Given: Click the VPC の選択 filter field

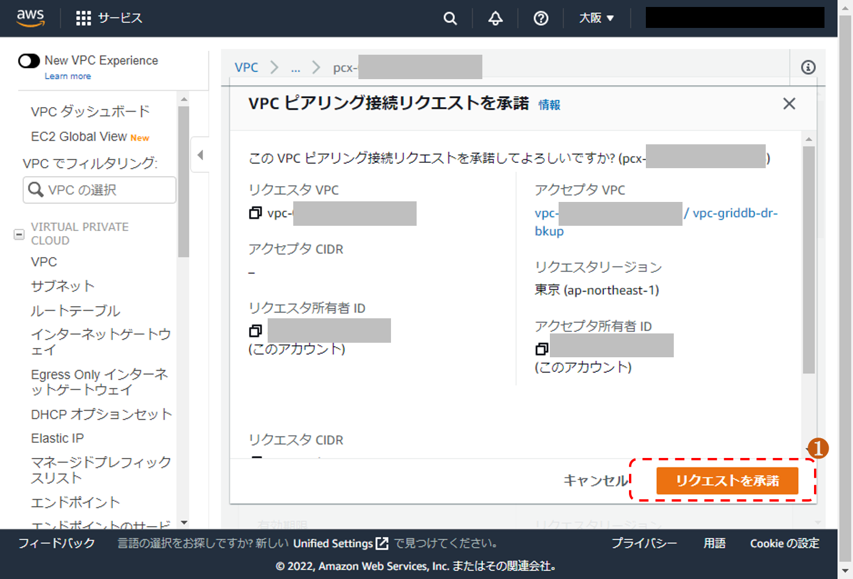Looking at the screenshot, I should tap(99, 190).
